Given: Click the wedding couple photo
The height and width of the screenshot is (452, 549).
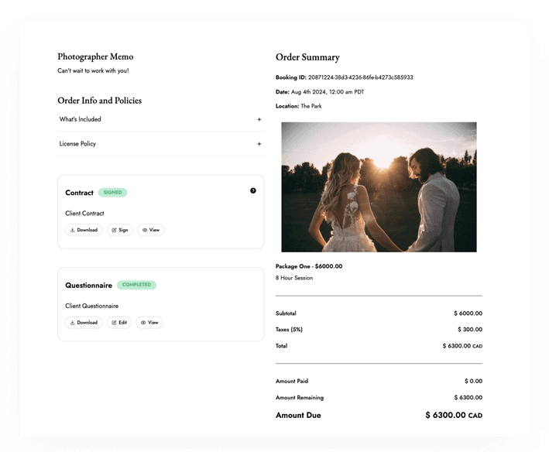Looking at the screenshot, I should pyautogui.click(x=379, y=187).
